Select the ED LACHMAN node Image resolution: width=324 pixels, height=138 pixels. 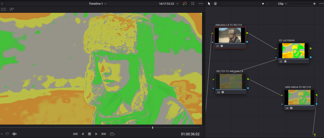coord(293,53)
